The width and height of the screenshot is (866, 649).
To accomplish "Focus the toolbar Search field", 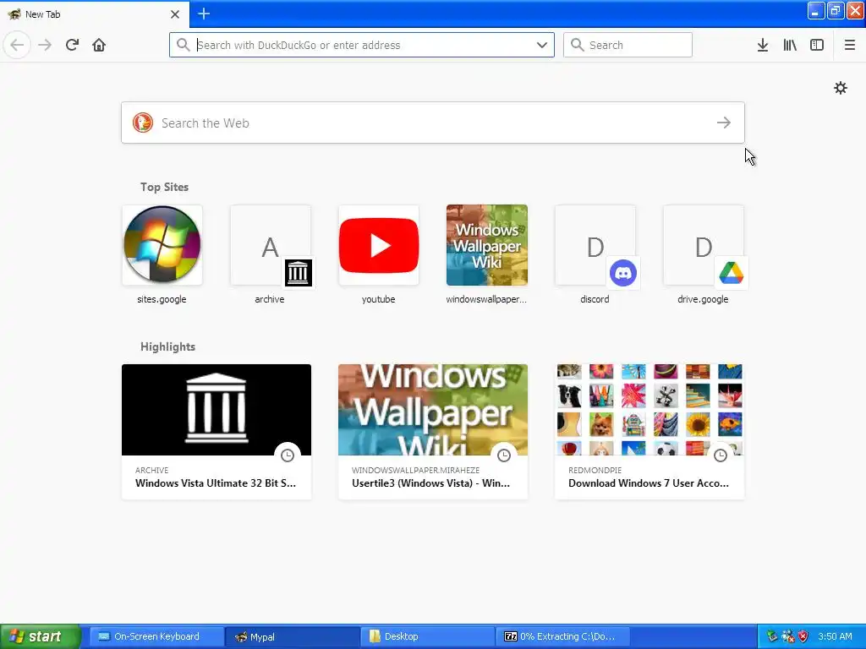I will coord(628,45).
